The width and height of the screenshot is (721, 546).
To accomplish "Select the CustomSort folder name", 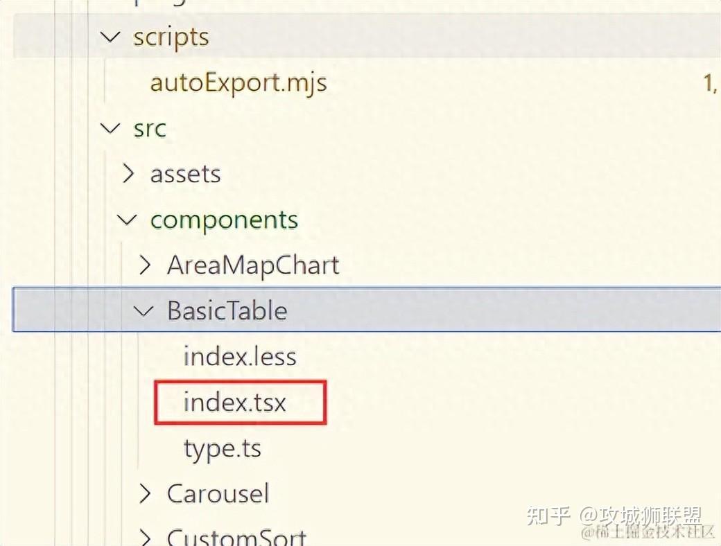I will tap(236, 537).
